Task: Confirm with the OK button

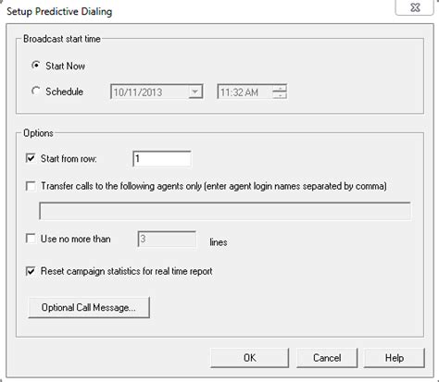Action: (x=249, y=358)
